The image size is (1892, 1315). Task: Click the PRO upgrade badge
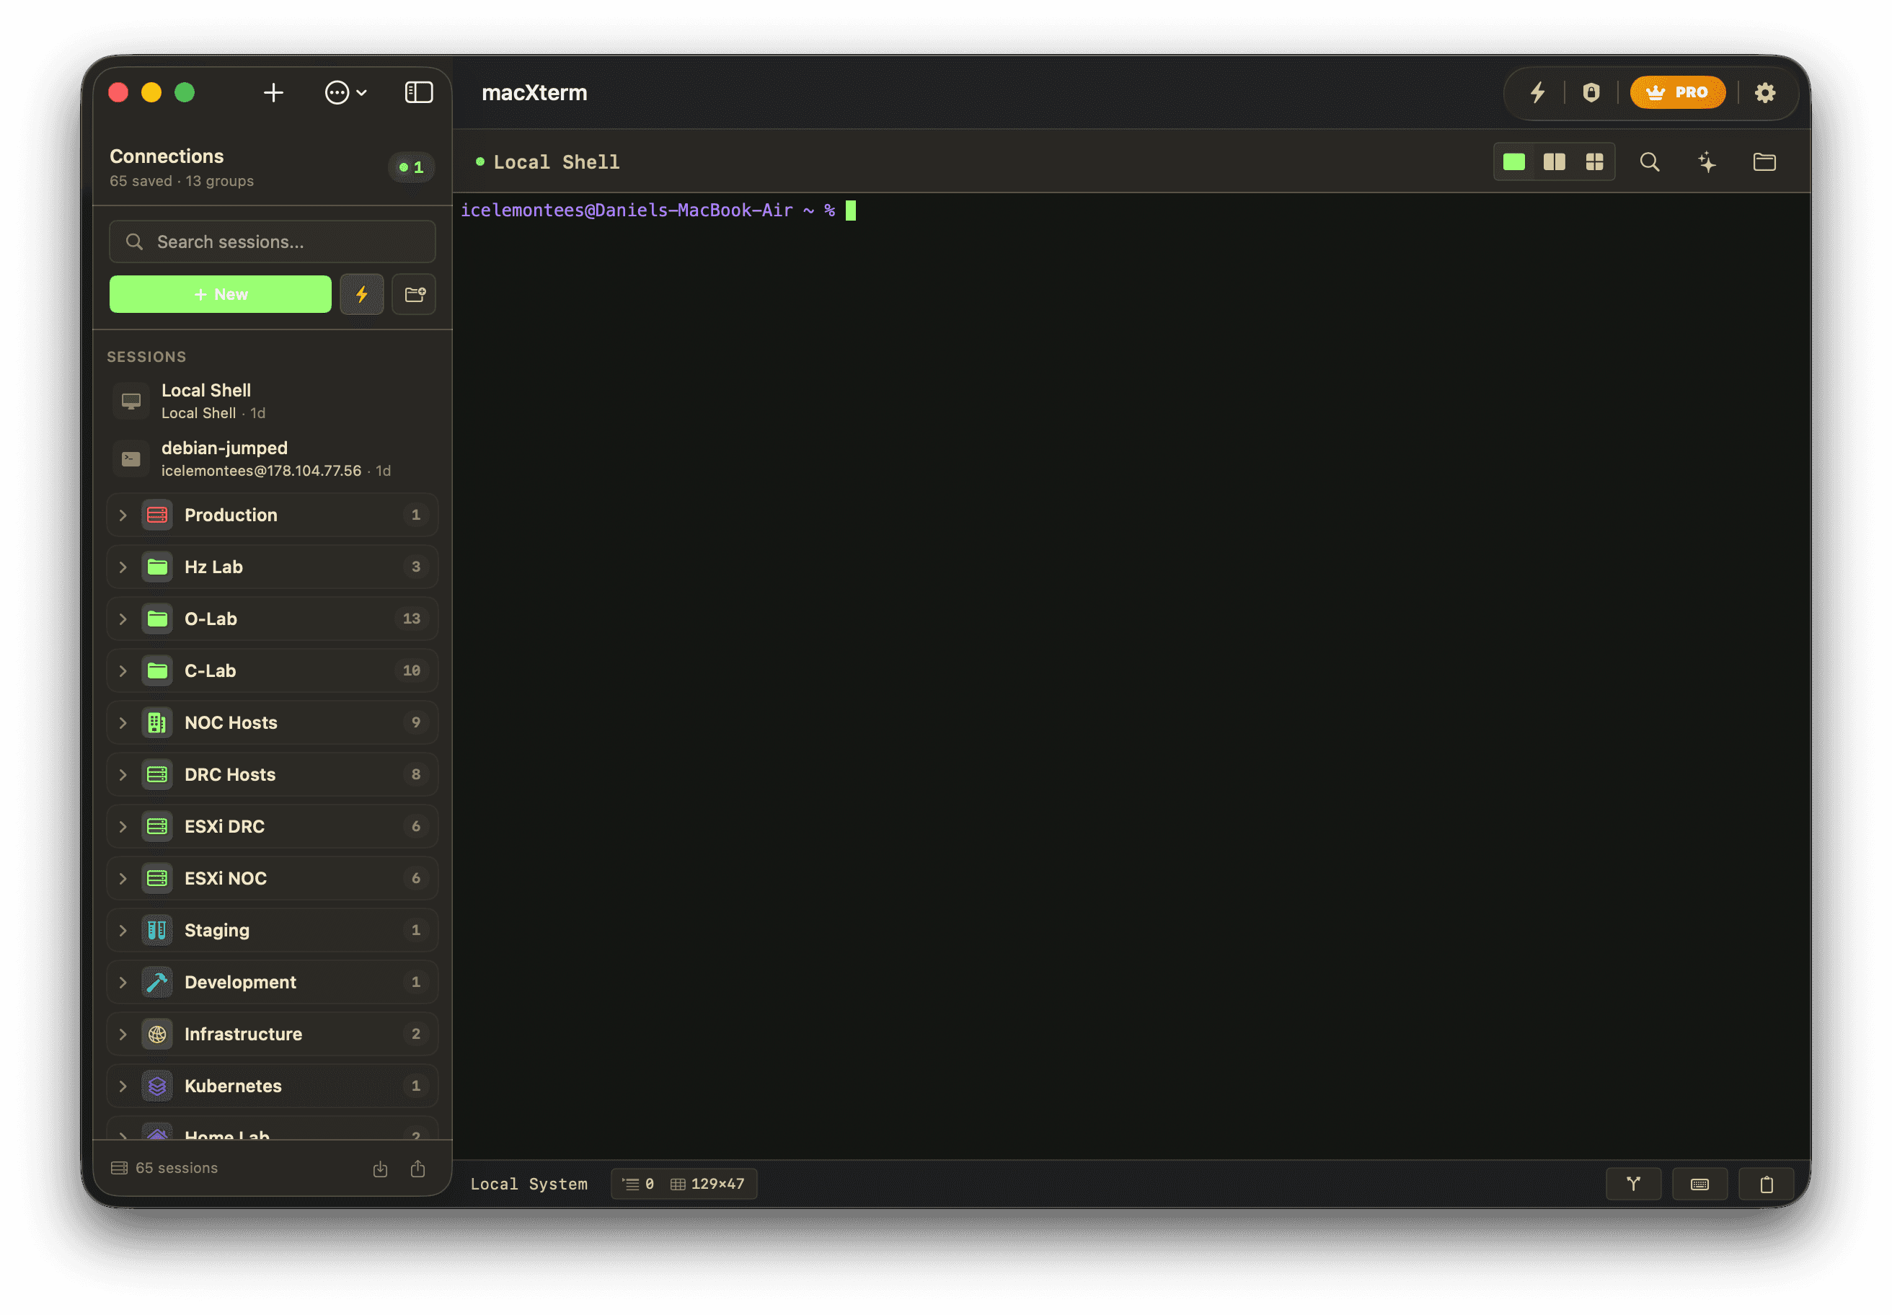tap(1677, 92)
